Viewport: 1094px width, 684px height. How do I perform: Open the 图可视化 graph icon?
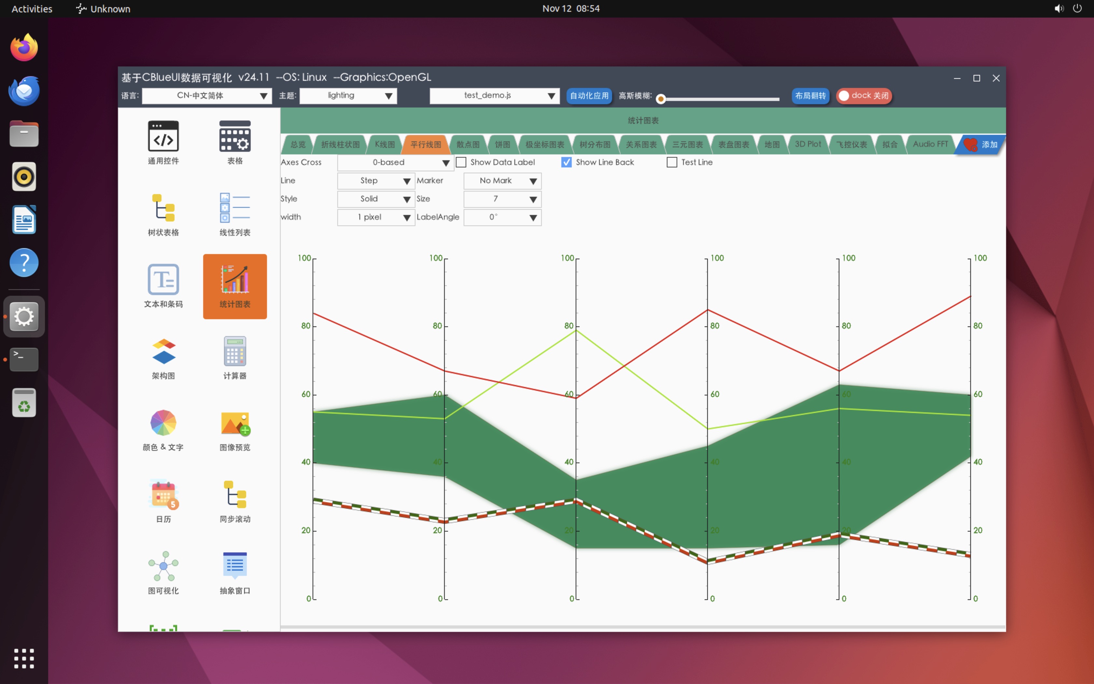tap(163, 566)
